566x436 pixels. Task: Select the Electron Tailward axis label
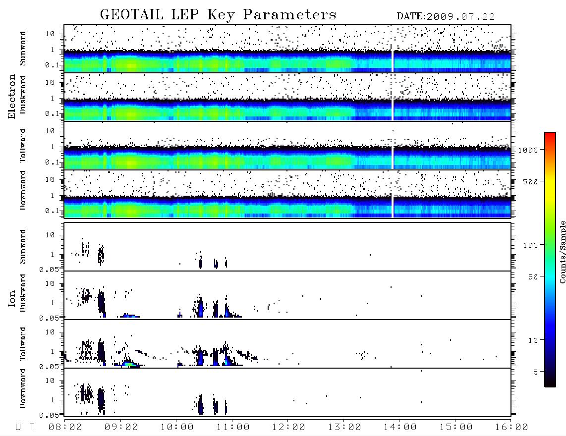click(x=23, y=146)
